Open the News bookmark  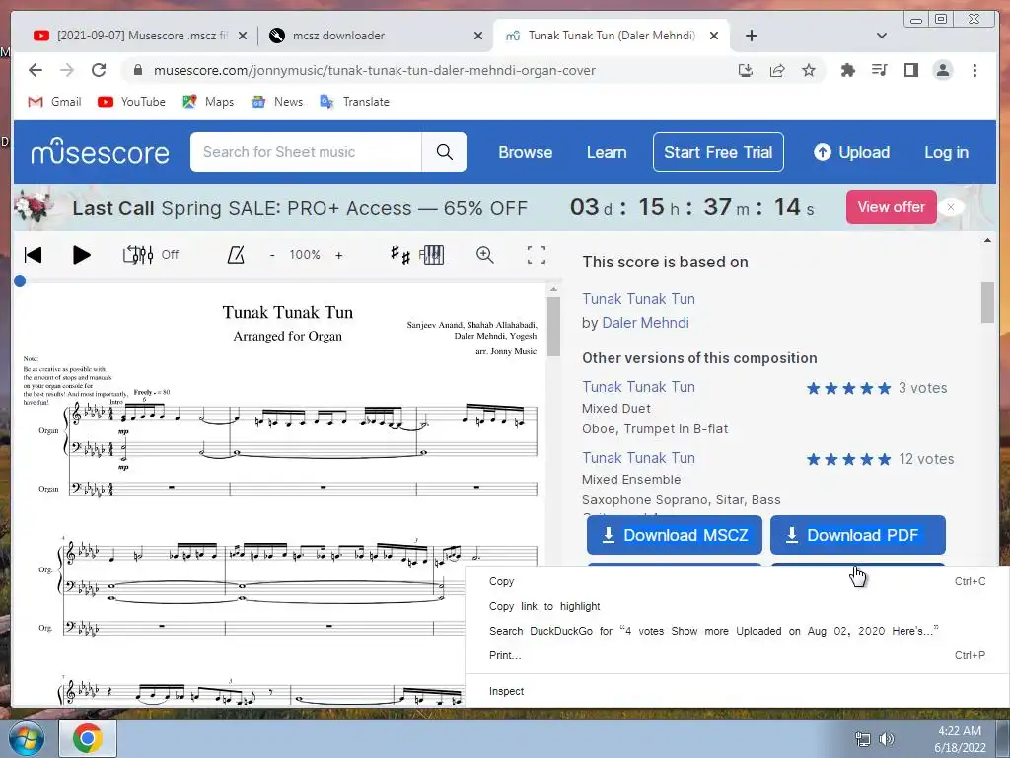pyautogui.click(x=277, y=102)
